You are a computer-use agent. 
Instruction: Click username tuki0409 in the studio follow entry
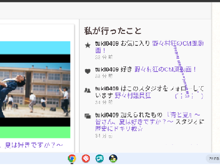107,88
